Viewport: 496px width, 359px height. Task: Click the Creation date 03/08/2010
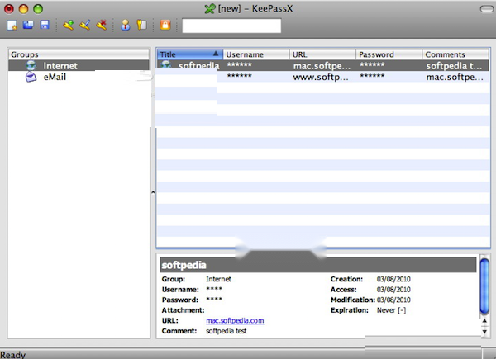coord(393,279)
